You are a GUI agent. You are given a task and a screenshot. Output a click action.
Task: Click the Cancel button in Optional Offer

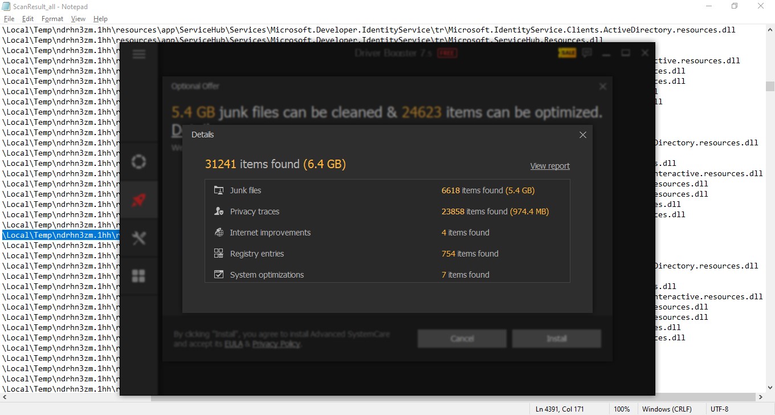(462, 339)
